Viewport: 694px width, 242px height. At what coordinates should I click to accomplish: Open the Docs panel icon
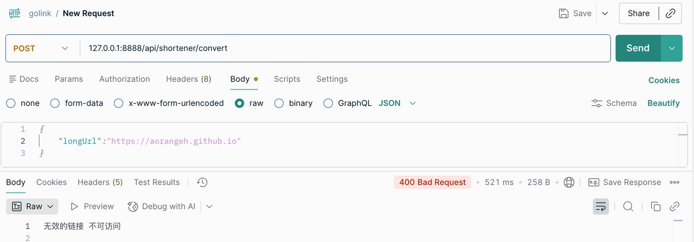[x=12, y=79]
